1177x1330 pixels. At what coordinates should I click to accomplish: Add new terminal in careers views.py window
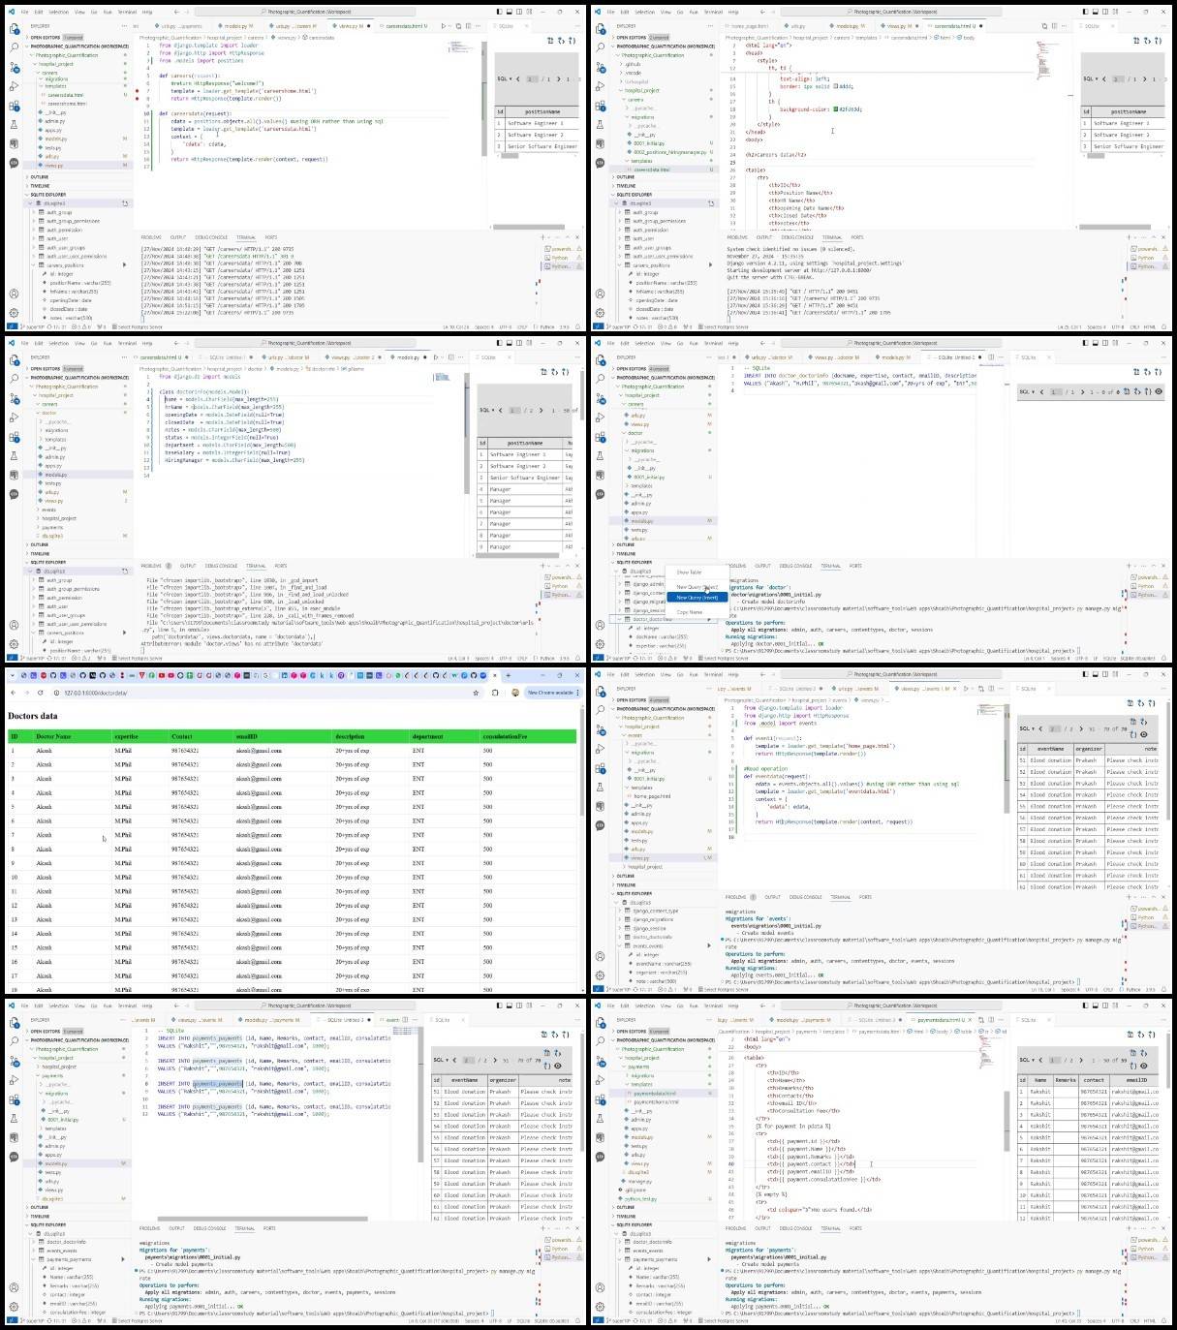coord(542,236)
